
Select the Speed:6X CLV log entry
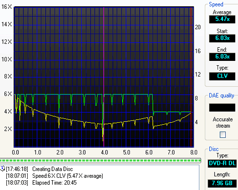pyautogui.click(x=68, y=176)
